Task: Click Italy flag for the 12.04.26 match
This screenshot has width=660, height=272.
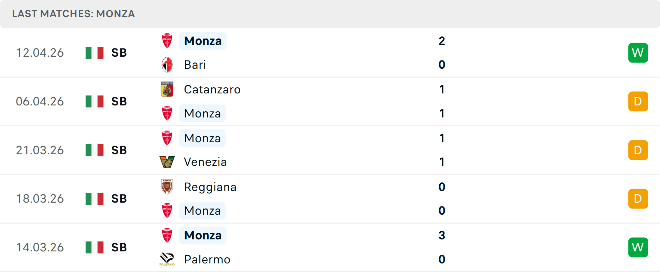Action: click(95, 53)
